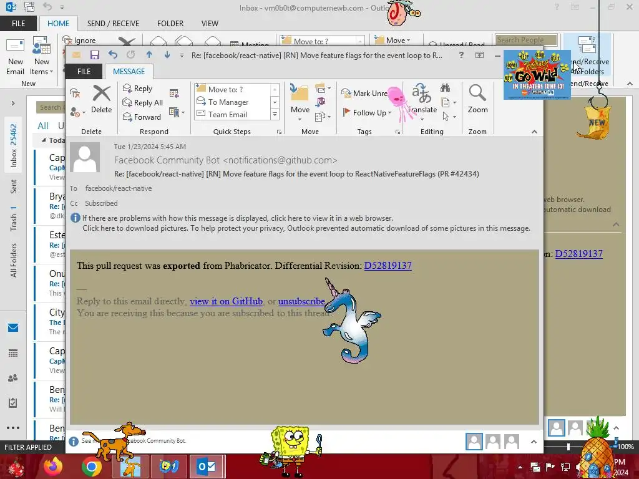Delete the open message with the X button

point(102,100)
